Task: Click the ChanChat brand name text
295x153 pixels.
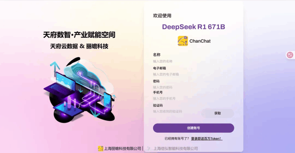Action: [x=200, y=41]
